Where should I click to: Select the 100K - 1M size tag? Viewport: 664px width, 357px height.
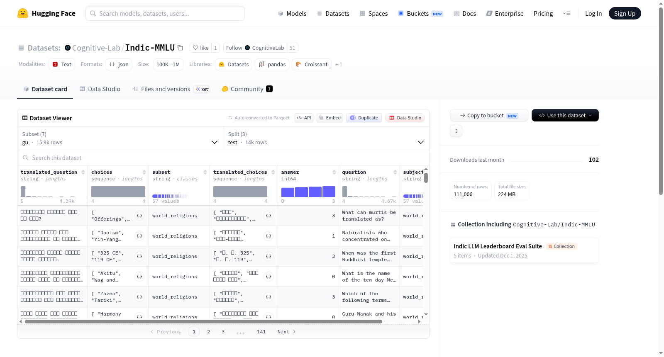tap(168, 64)
